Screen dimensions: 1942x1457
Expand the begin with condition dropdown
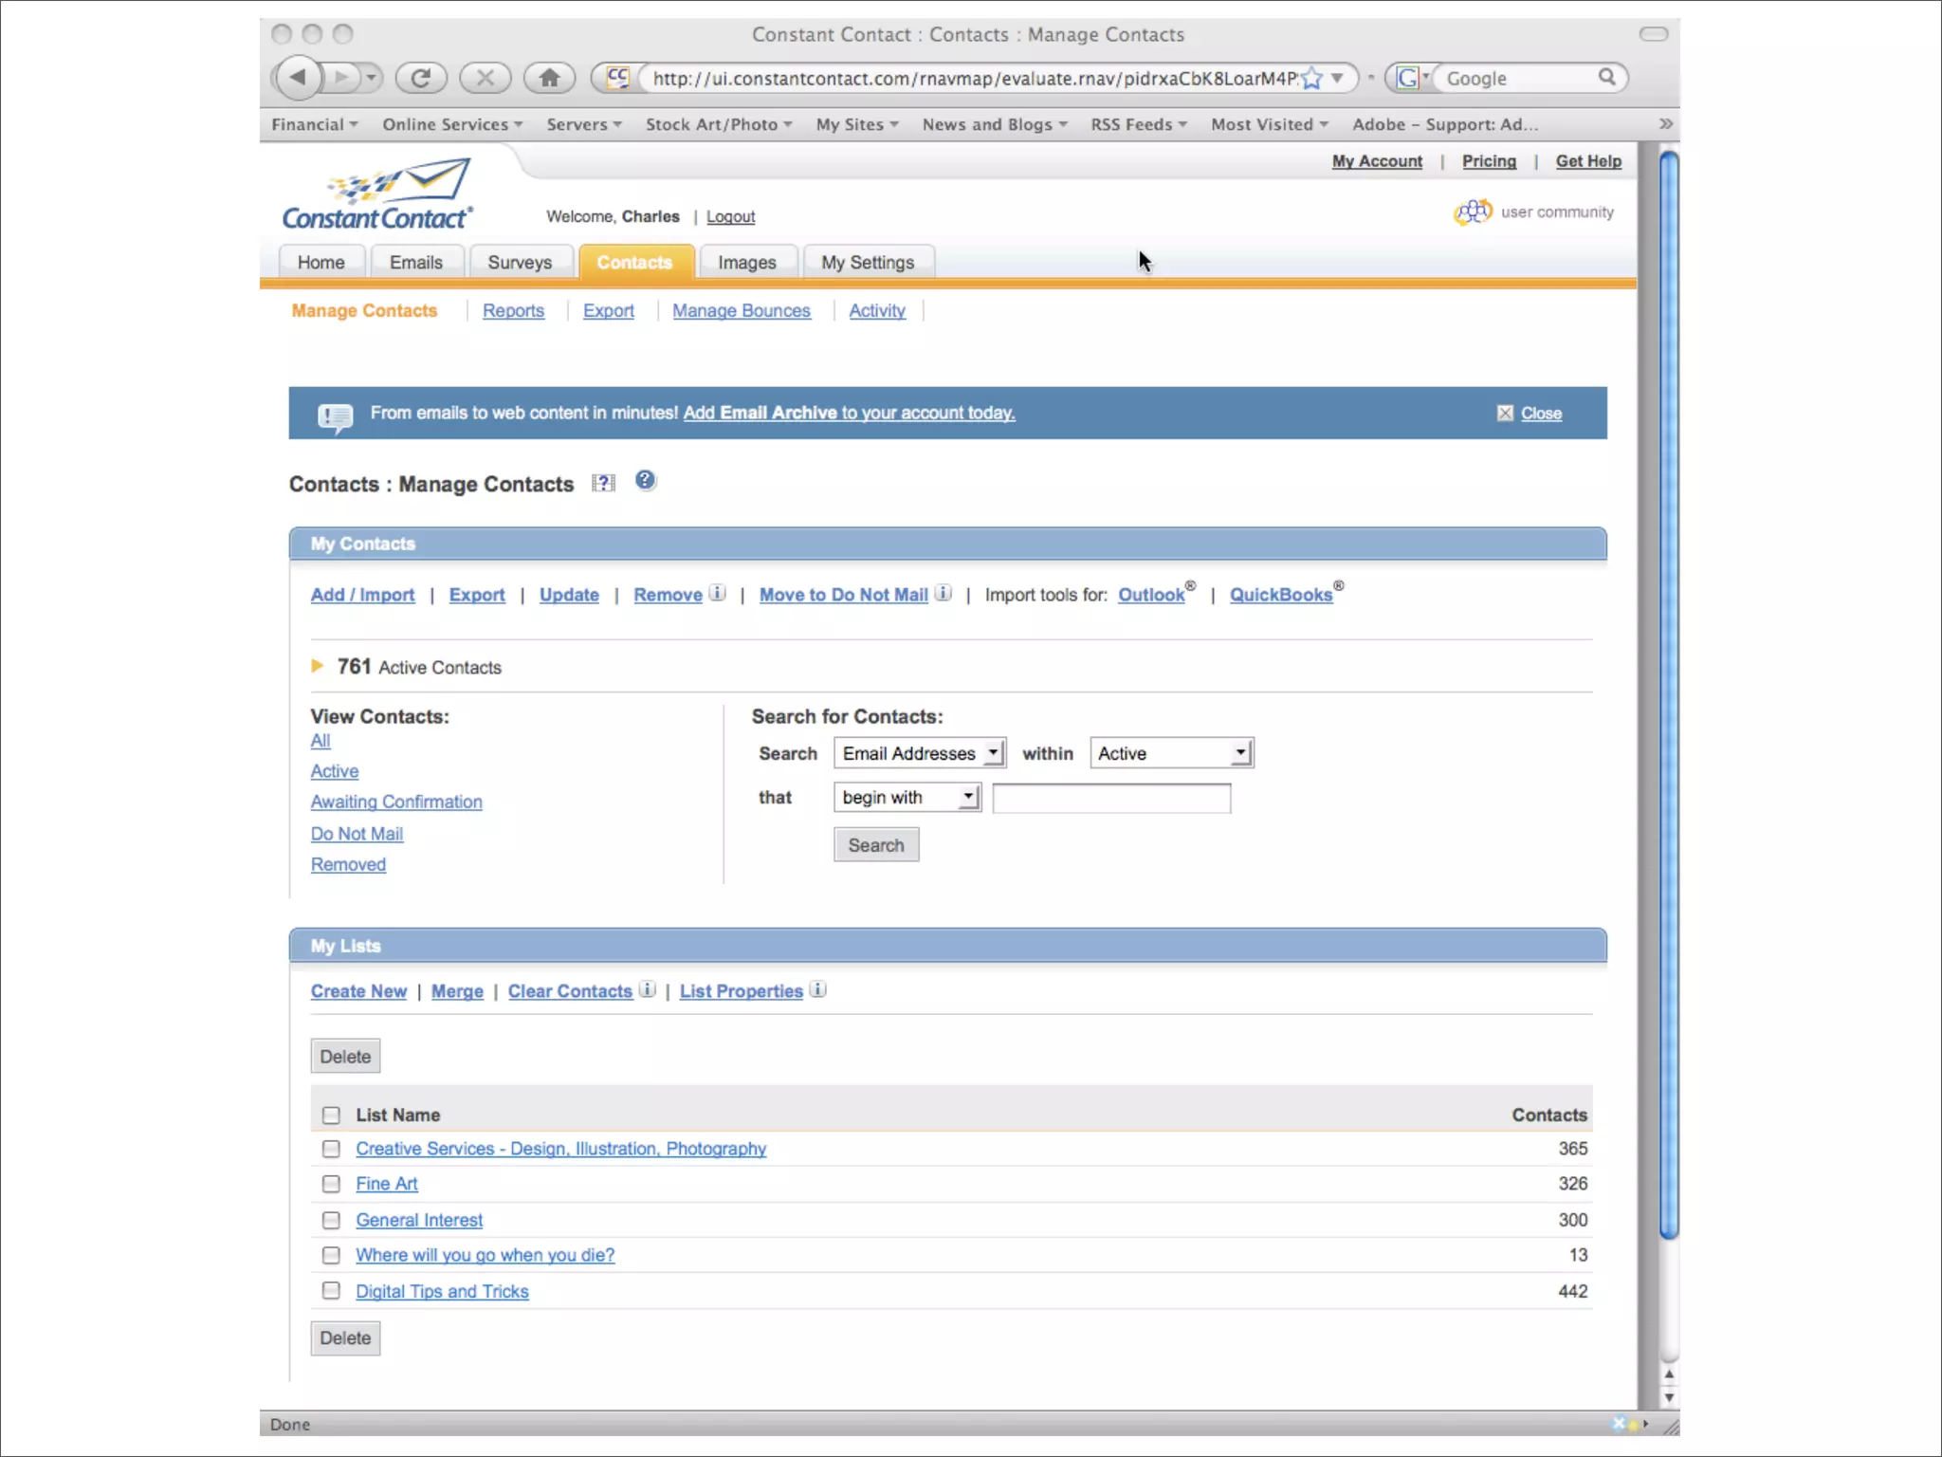(x=907, y=798)
